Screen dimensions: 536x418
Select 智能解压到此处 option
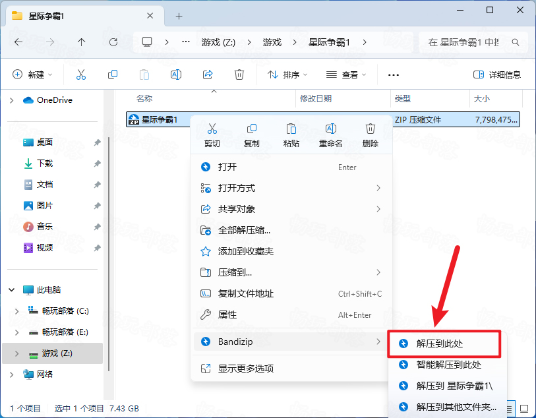[x=447, y=365]
